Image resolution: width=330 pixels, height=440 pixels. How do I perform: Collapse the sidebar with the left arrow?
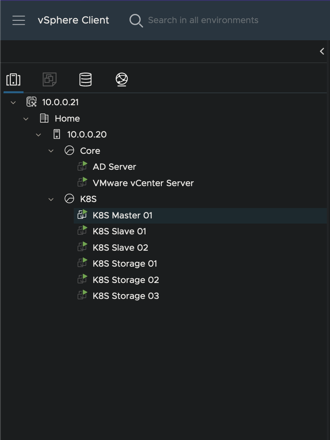click(322, 51)
